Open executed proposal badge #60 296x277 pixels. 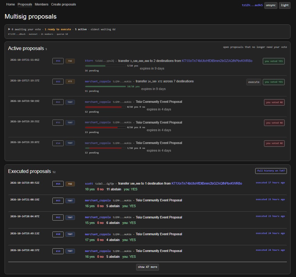[58, 234]
